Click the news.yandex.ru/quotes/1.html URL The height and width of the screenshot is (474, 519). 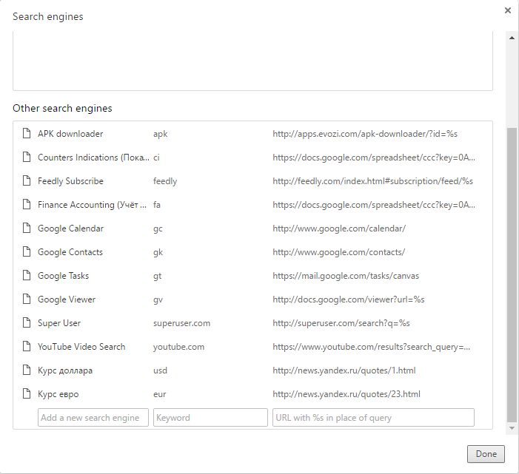[x=344, y=370]
